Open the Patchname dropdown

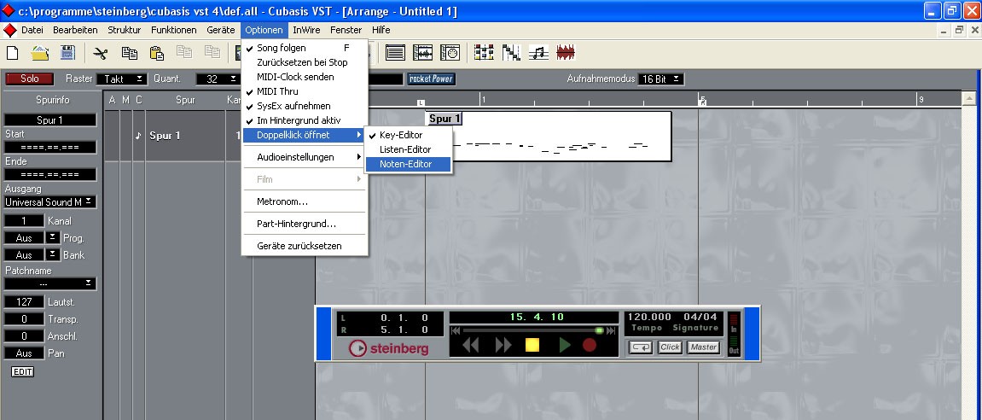coord(50,283)
